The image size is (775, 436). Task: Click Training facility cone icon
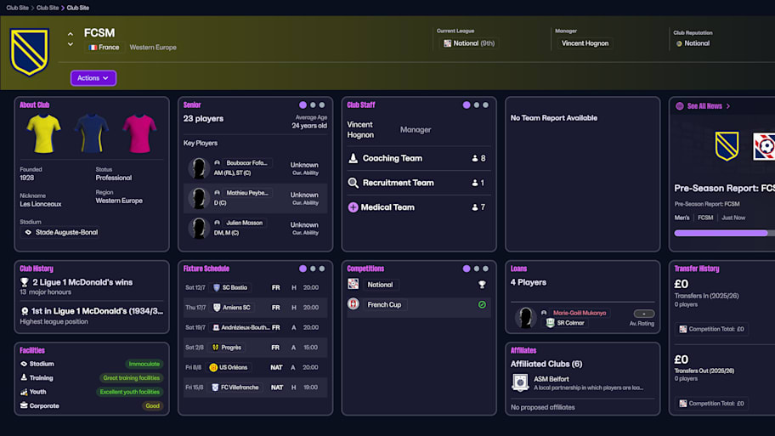(24, 377)
